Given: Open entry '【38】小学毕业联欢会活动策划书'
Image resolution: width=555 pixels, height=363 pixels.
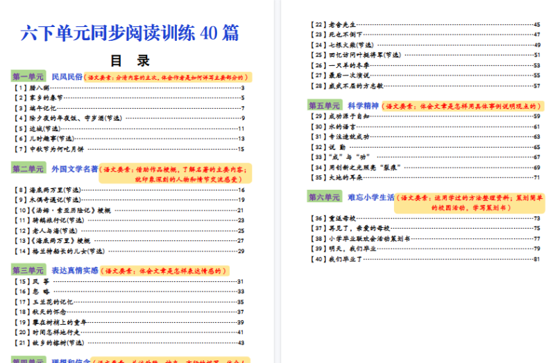Looking at the screenshot, I should 425,238.
